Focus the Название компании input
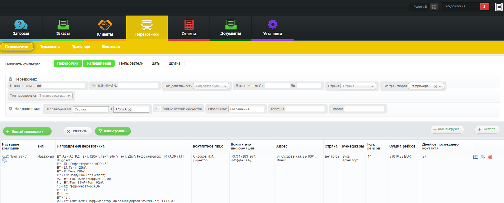 (x=64, y=86)
